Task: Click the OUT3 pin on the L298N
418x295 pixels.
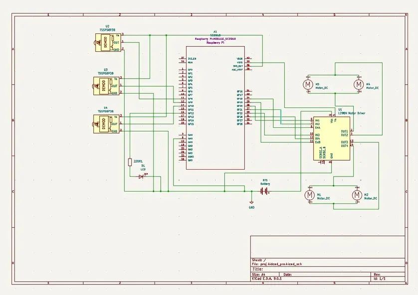Action: [344, 142]
